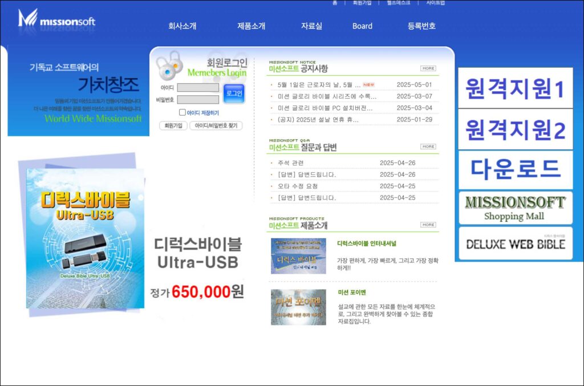Viewport: 584px width, 386px height.
Task: Open notice '5월 1일은 근로자의 날, 5월 ...'
Action: point(319,85)
